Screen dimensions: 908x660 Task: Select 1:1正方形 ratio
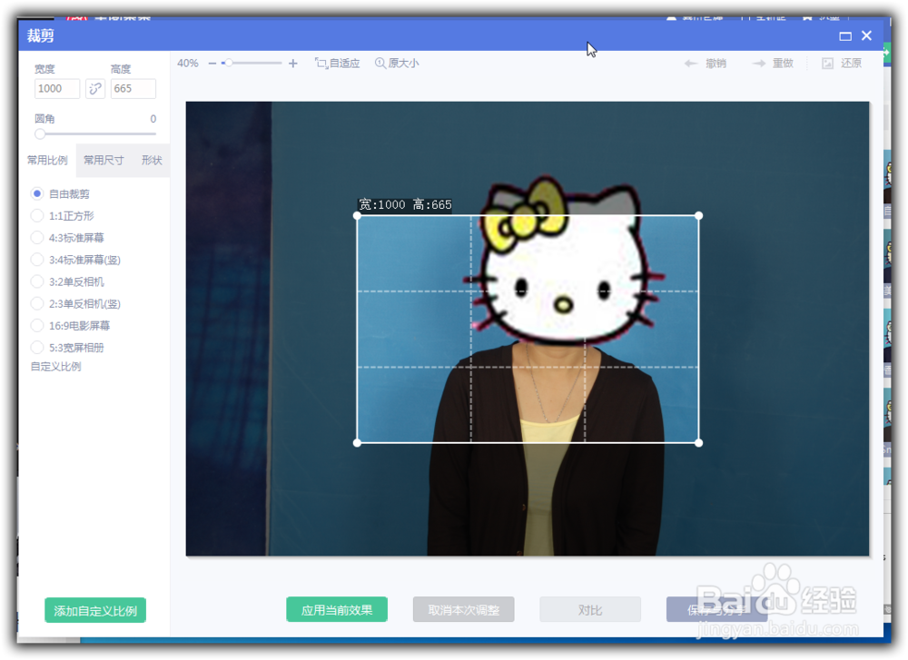click(37, 215)
